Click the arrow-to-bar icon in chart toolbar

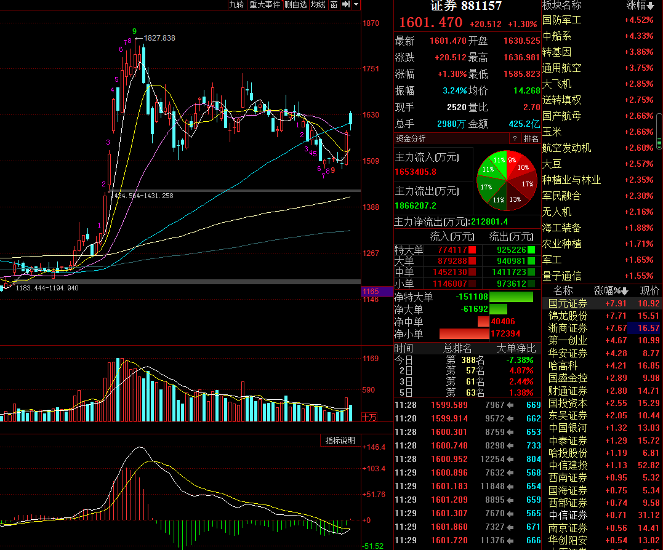coord(346,5)
